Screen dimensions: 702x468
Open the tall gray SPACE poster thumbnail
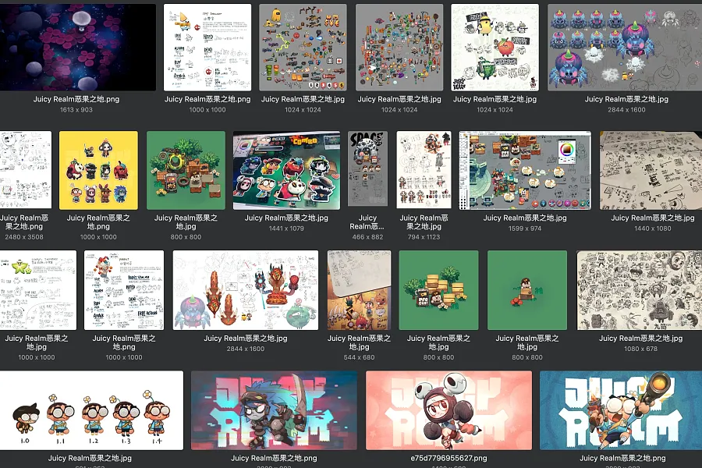[367, 170]
